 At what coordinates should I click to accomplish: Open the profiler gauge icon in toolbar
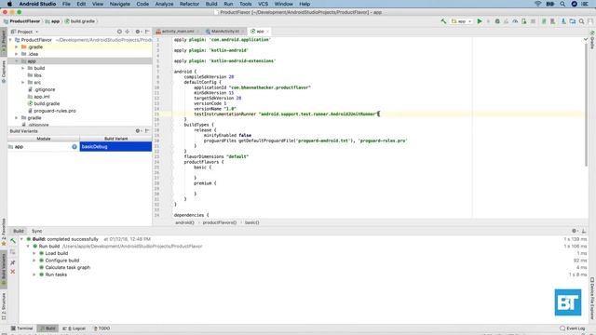(515, 21)
